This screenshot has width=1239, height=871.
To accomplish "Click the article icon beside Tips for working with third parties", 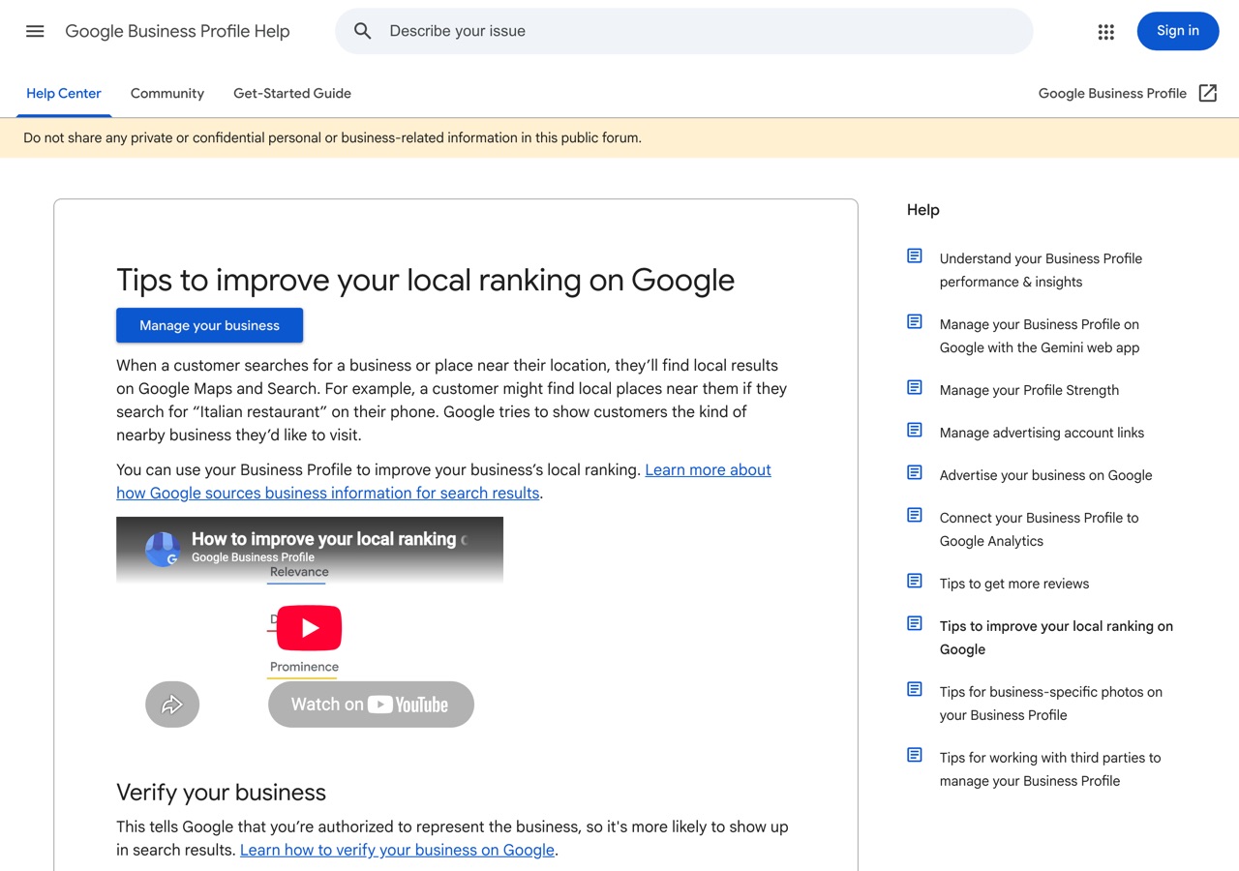I will pos(915,755).
